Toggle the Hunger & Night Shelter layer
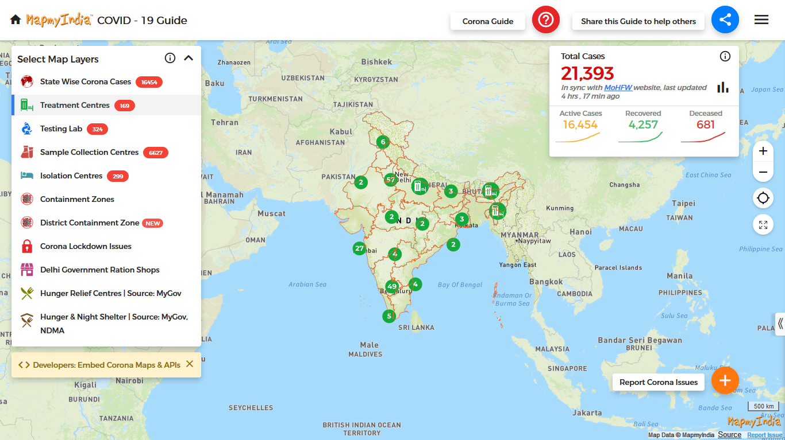Screen dimensions: 785x440 pyautogui.click(x=106, y=324)
